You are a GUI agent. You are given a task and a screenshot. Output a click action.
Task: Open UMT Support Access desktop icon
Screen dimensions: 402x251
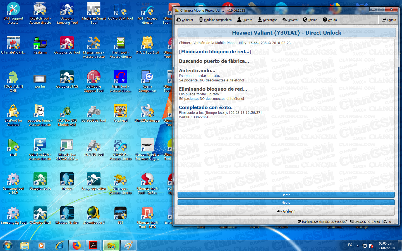coord(13,13)
